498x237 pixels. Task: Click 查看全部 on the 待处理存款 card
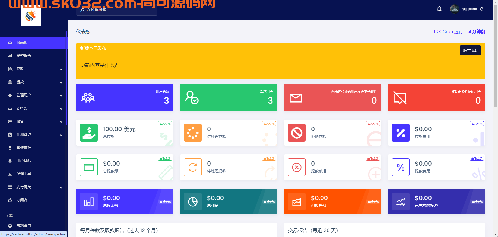(x=269, y=124)
